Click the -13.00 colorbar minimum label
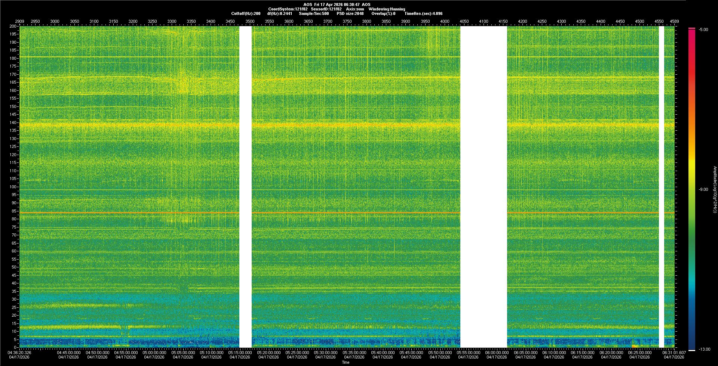This screenshot has width=718, height=366. [704, 350]
